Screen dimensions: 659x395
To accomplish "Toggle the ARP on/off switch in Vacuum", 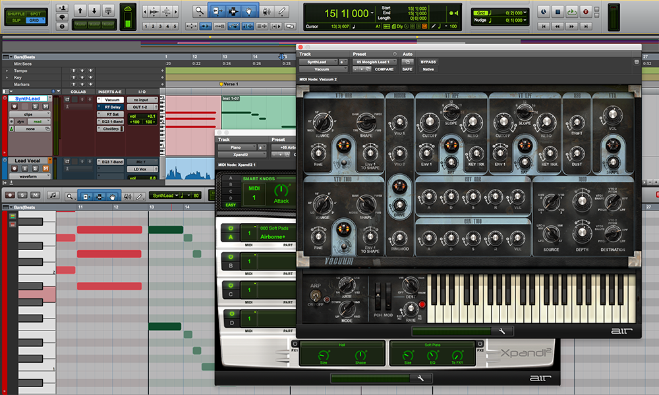I will pyautogui.click(x=316, y=296).
